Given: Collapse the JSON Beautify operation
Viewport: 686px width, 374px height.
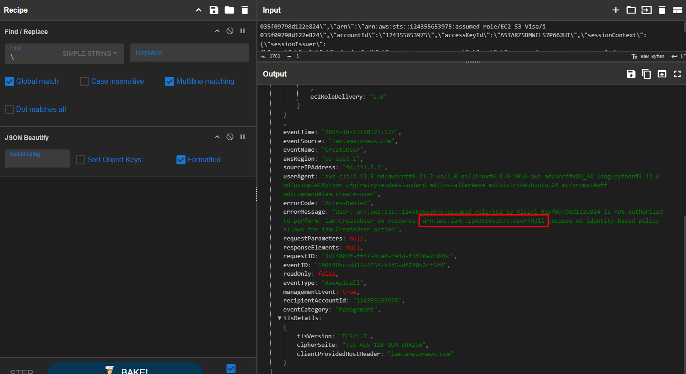Looking at the screenshot, I should point(217,137).
